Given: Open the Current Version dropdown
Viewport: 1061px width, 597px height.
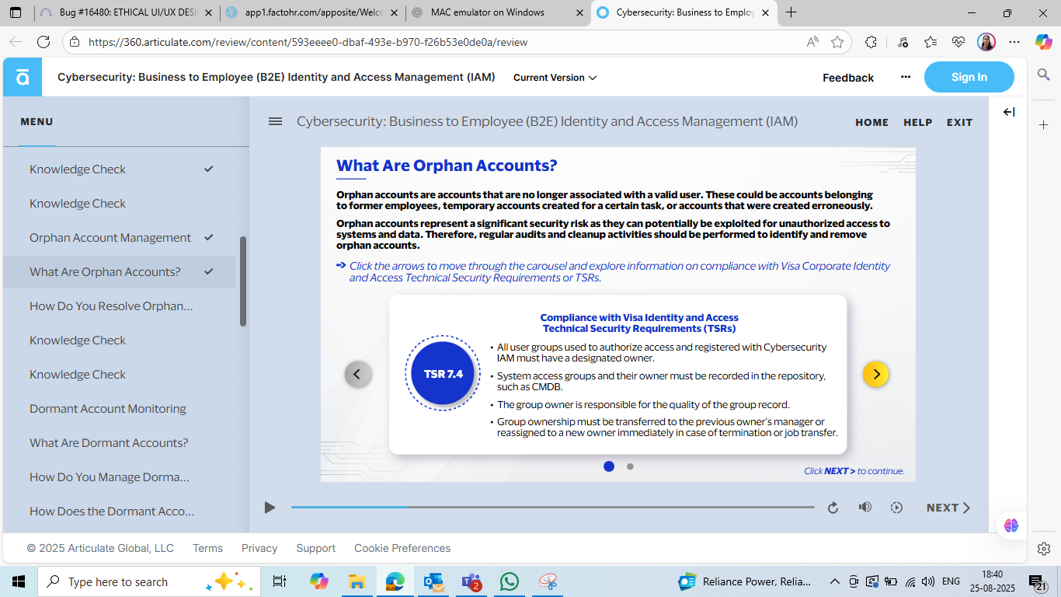Looking at the screenshot, I should click(x=555, y=78).
